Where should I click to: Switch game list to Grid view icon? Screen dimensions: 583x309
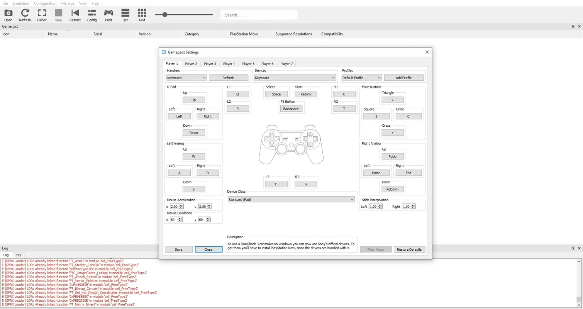(142, 15)
